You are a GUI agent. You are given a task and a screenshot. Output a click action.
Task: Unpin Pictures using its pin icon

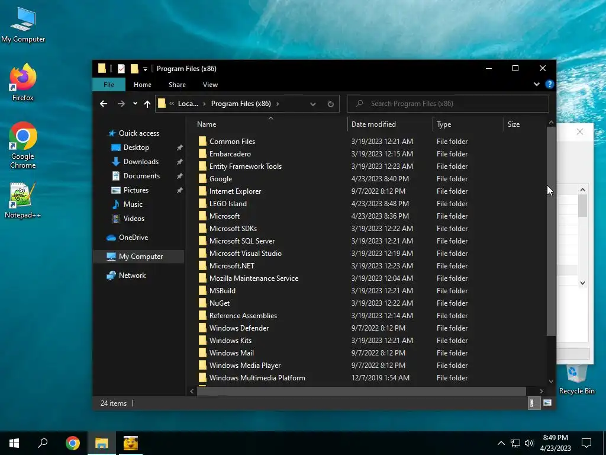(180, 190)
